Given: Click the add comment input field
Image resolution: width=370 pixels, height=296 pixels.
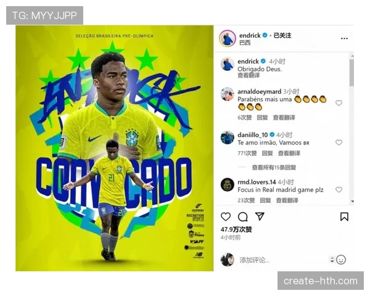Looking at the screenshot, I should point(282,260).
